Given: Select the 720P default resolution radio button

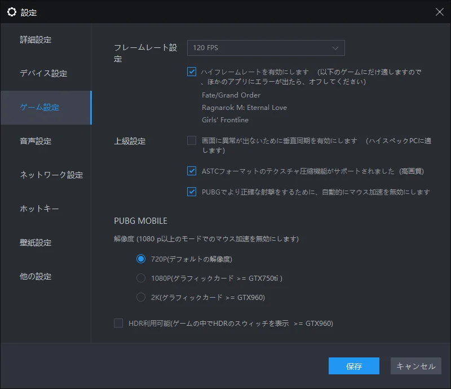Looking at the screenshot, I should pyautogui.click(x=141, y=259).
